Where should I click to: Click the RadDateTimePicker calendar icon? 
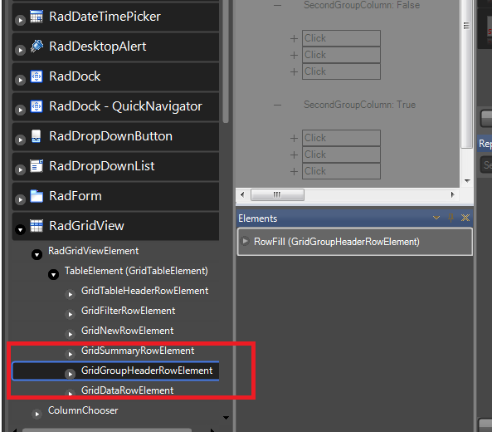(37, 17)
